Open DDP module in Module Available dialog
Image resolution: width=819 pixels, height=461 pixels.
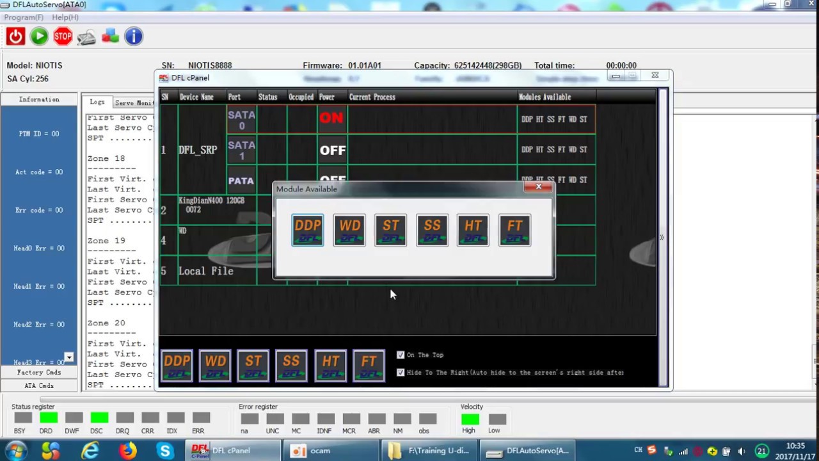(308, 230)
